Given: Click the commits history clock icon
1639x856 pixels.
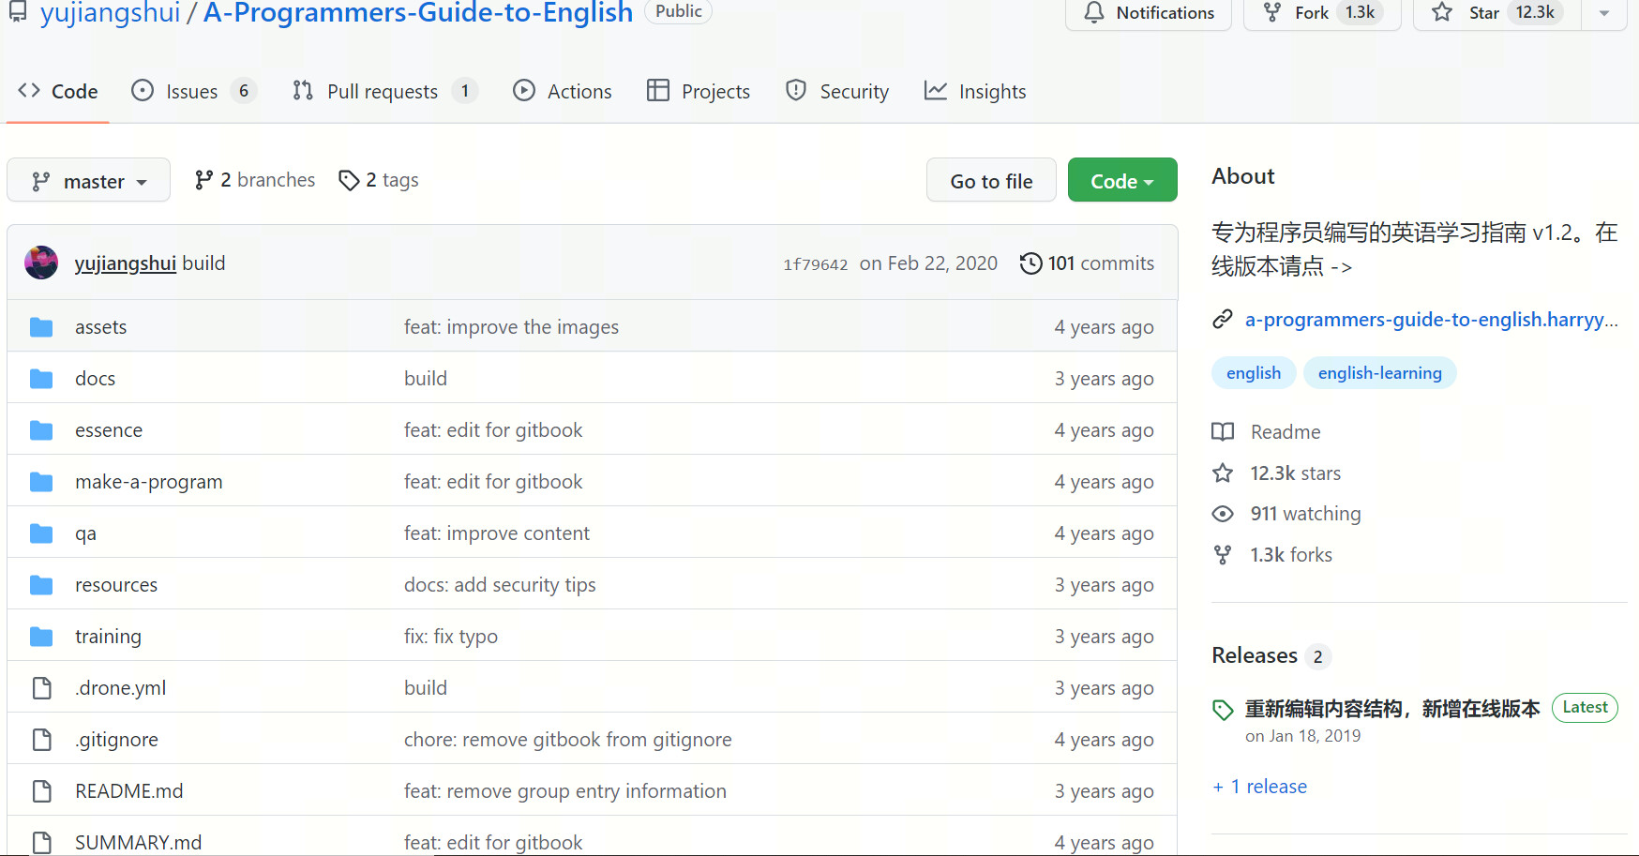Looking at the screenshot, I should 1030,263.
